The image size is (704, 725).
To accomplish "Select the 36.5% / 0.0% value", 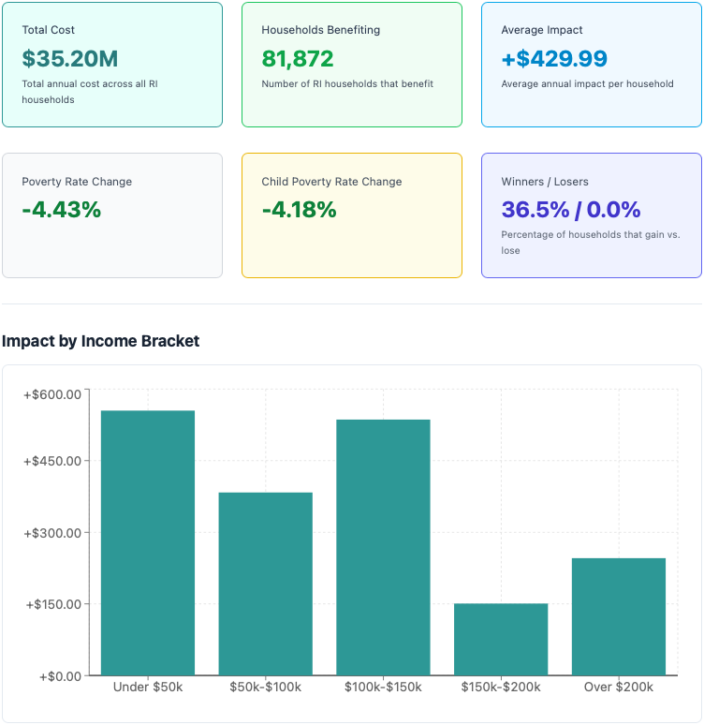I will point(571,210).
